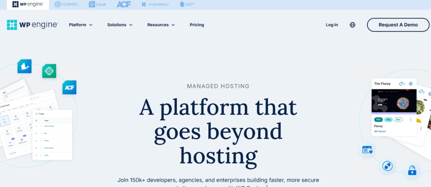Expand the Resources dropdown menu
The width and height of the screenshot is (431, 187).
(x=161, y=25)
